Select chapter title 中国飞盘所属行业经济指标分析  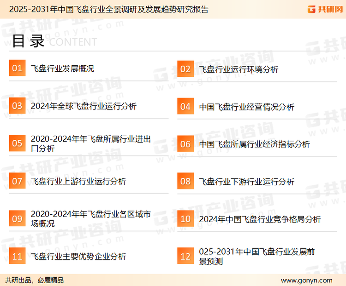pos(254,144)
